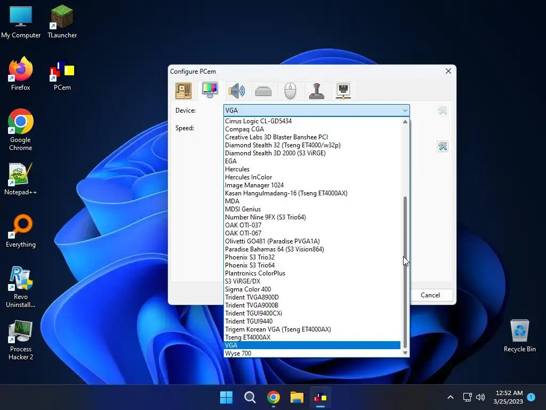Open the notification badge in the tray
This screenshot has width=546, height=410.
531,397
